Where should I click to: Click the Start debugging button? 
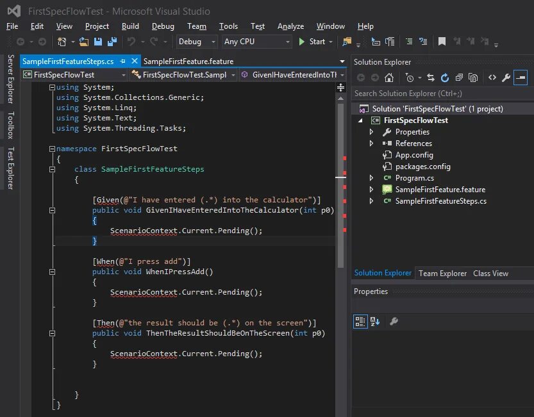pyautogui.click(x=312, y=42)
